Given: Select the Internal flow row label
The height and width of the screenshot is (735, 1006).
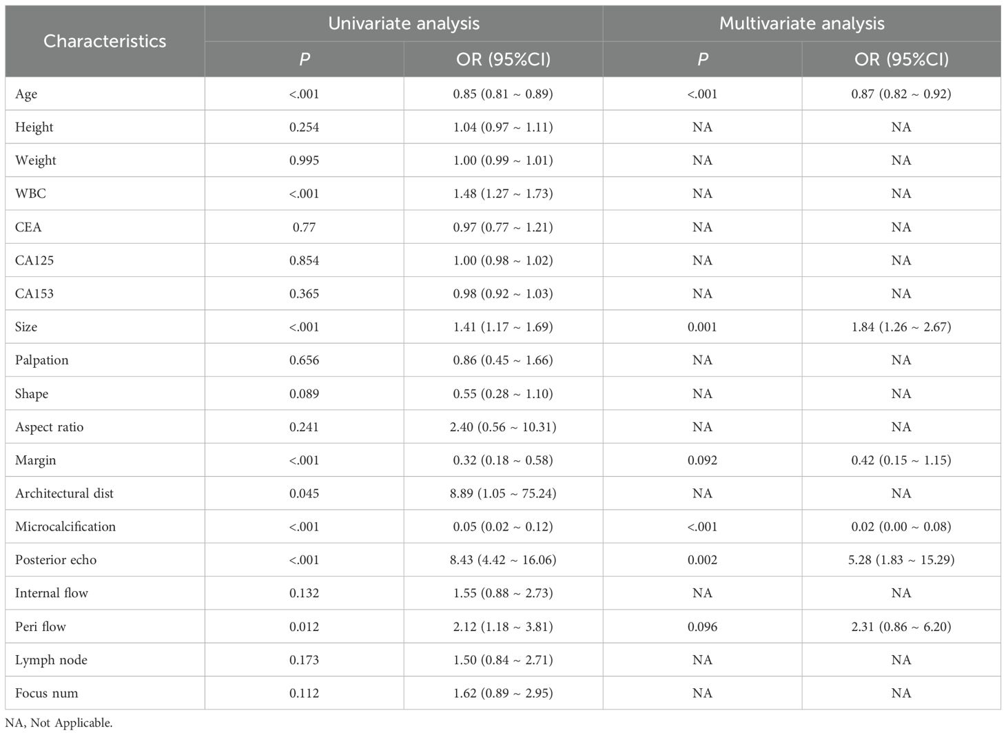Looking at the screenshot, I should [52, 593].
